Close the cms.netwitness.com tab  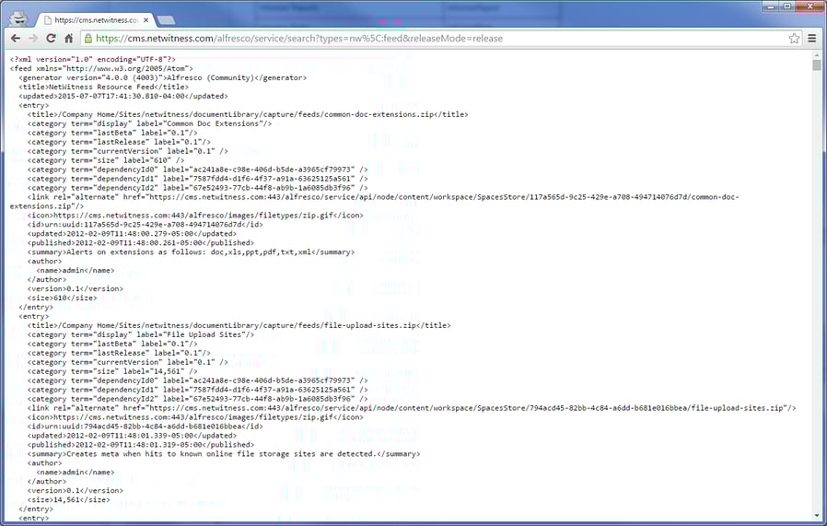click(x=146, y=19)
